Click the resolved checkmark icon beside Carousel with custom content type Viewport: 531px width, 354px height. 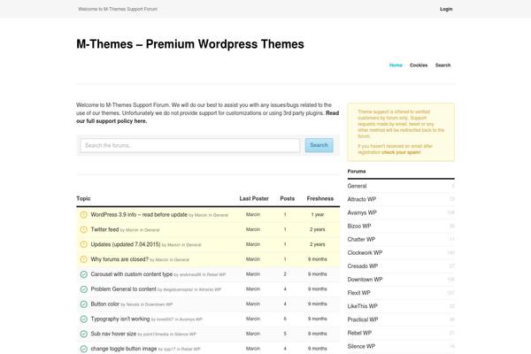coord(84,274)
